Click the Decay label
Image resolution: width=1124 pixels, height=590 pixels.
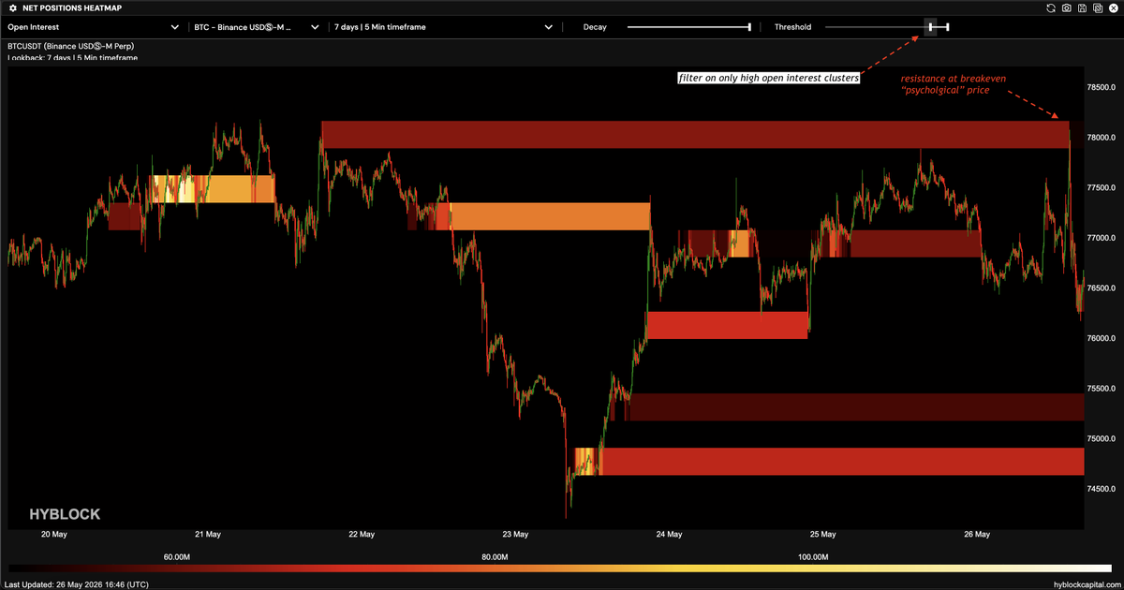(594, 27)
